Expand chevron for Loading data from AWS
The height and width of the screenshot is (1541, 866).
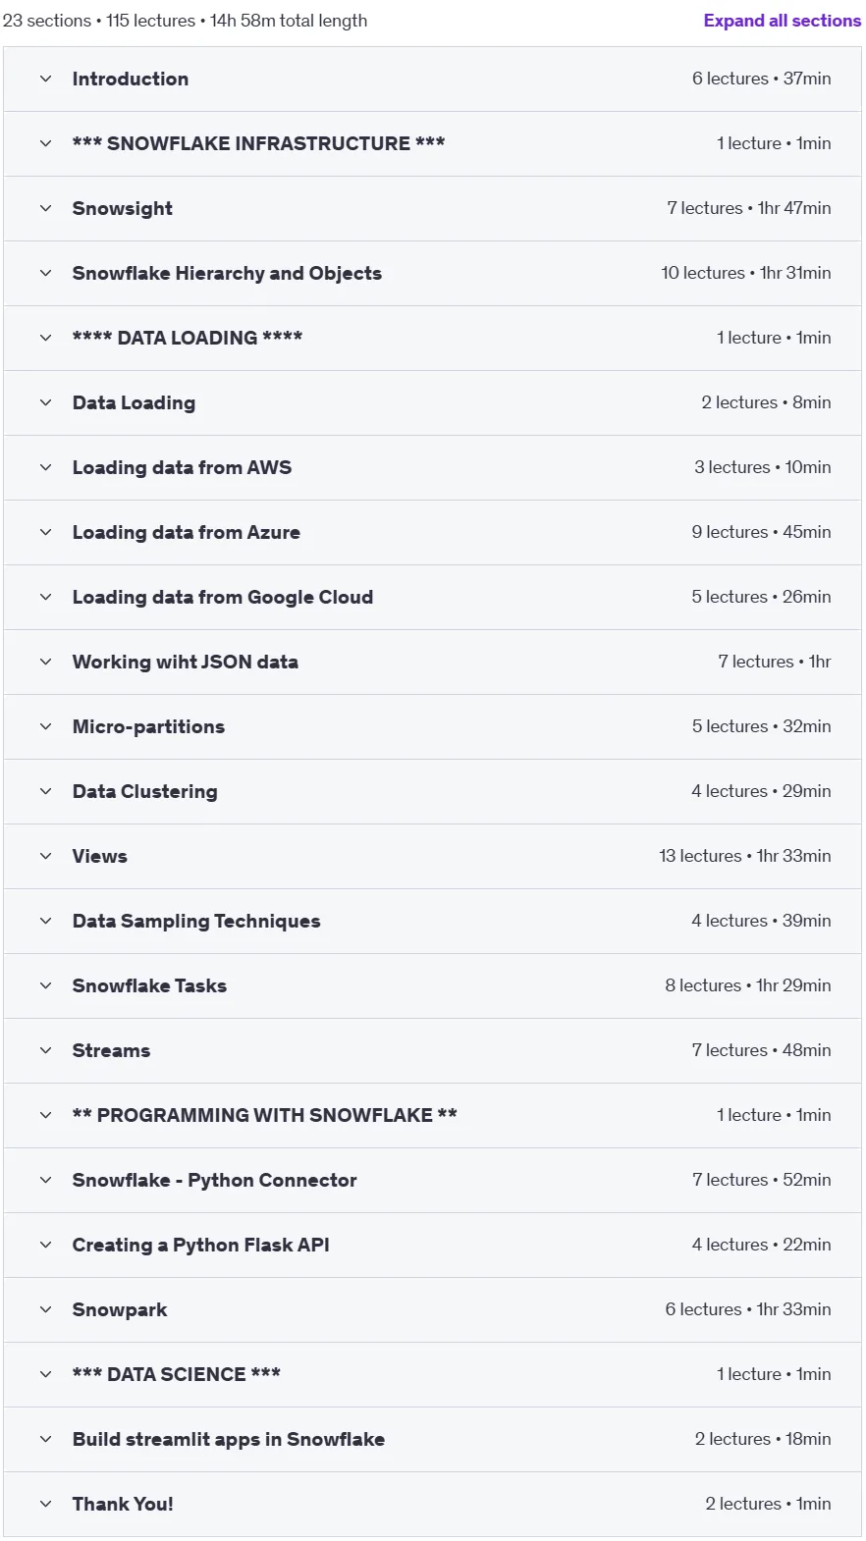[45, 467]
